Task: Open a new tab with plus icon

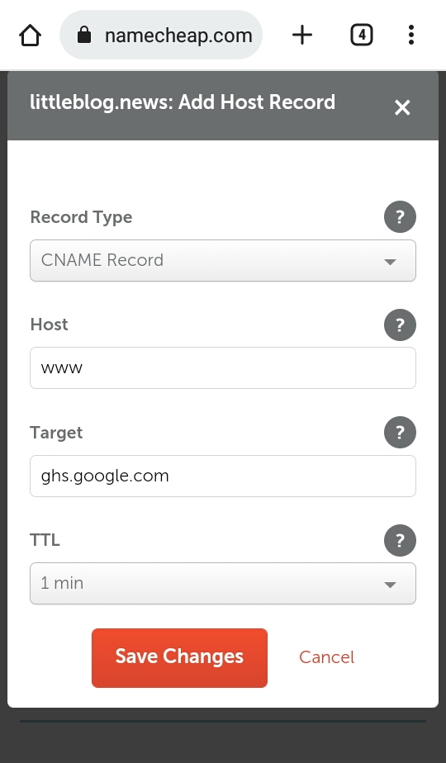Action: 302,35
